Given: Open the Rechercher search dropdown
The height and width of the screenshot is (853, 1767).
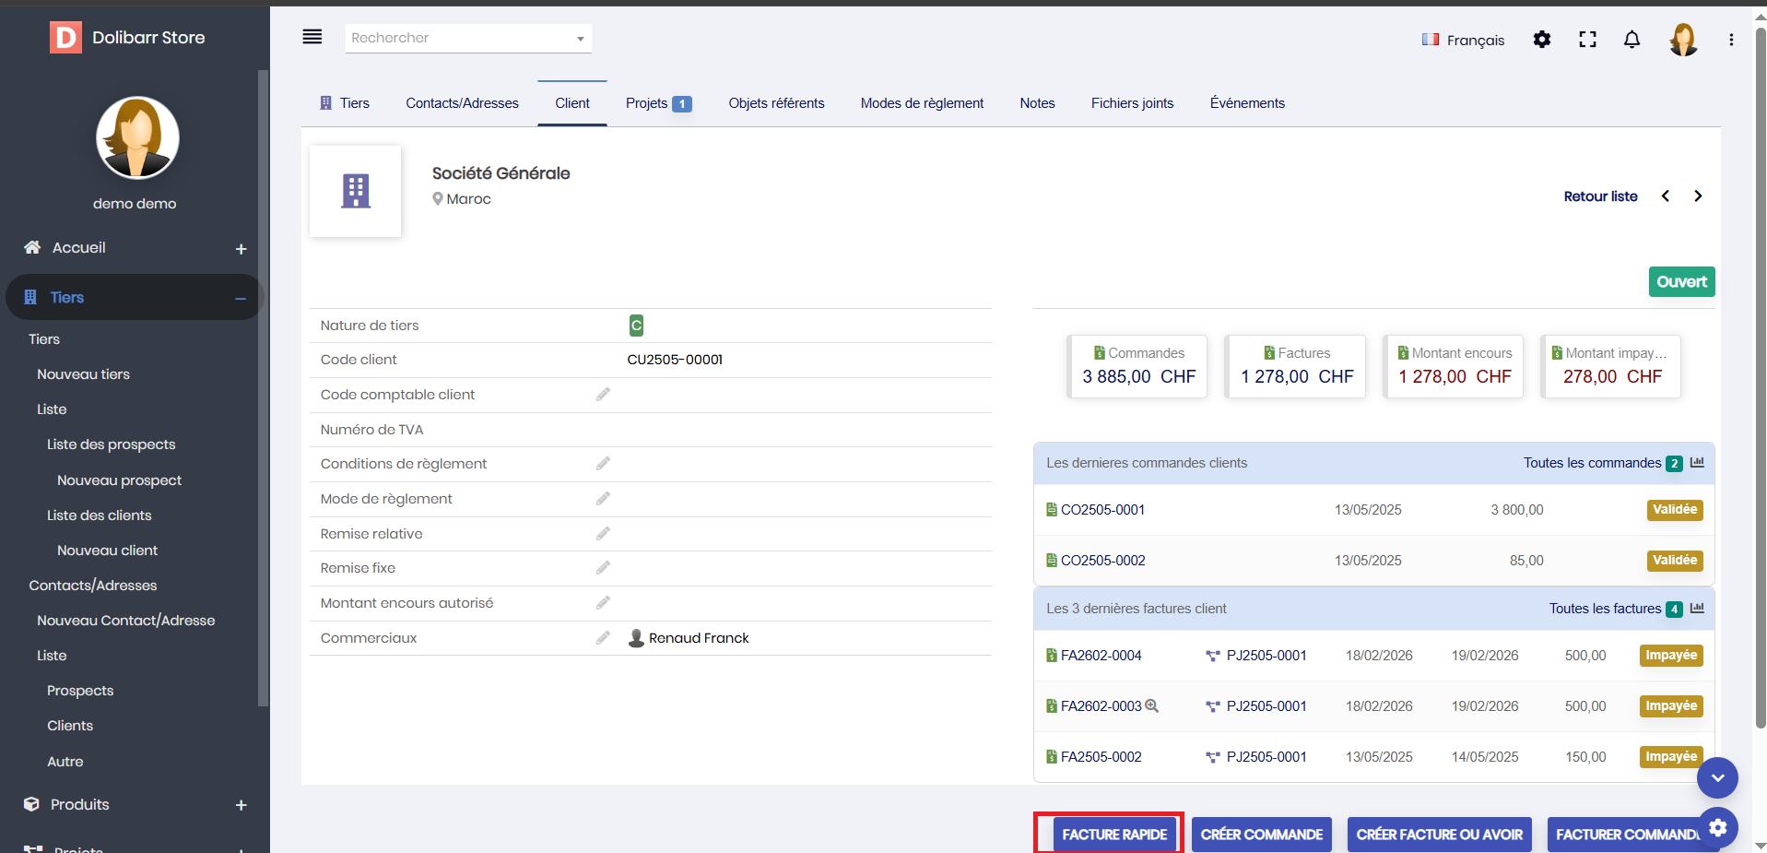Looking at the screenshot, I should pos(468,38).
